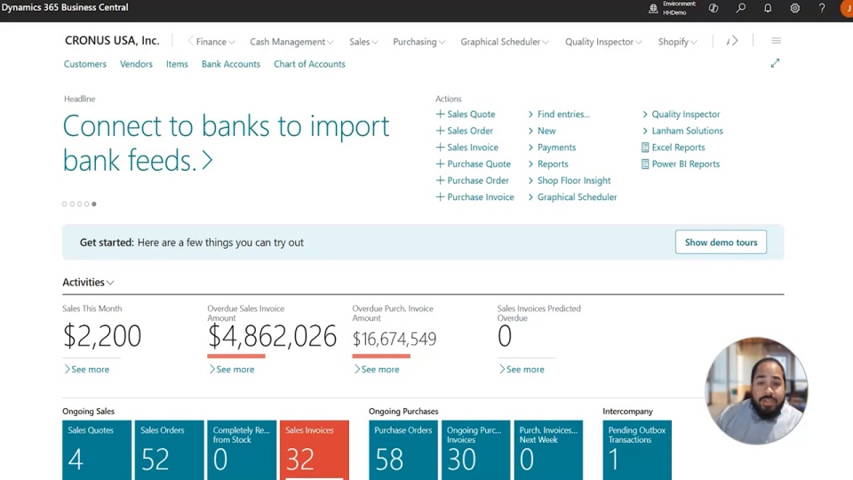Open Ongoing Purch. Invoices tile showing 30
Image resolution: width=853 pixels, height=480 pixels.
[x=476, y=450]
